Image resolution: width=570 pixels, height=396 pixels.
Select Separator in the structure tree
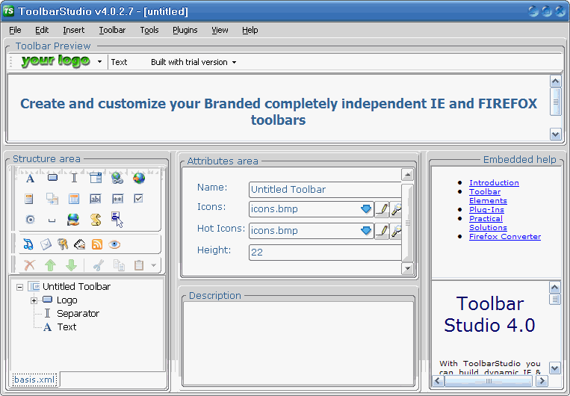point(78,314)
